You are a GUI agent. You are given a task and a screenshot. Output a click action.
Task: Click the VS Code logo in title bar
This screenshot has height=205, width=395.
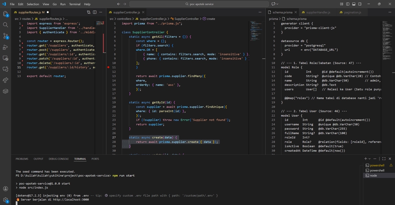4,4
